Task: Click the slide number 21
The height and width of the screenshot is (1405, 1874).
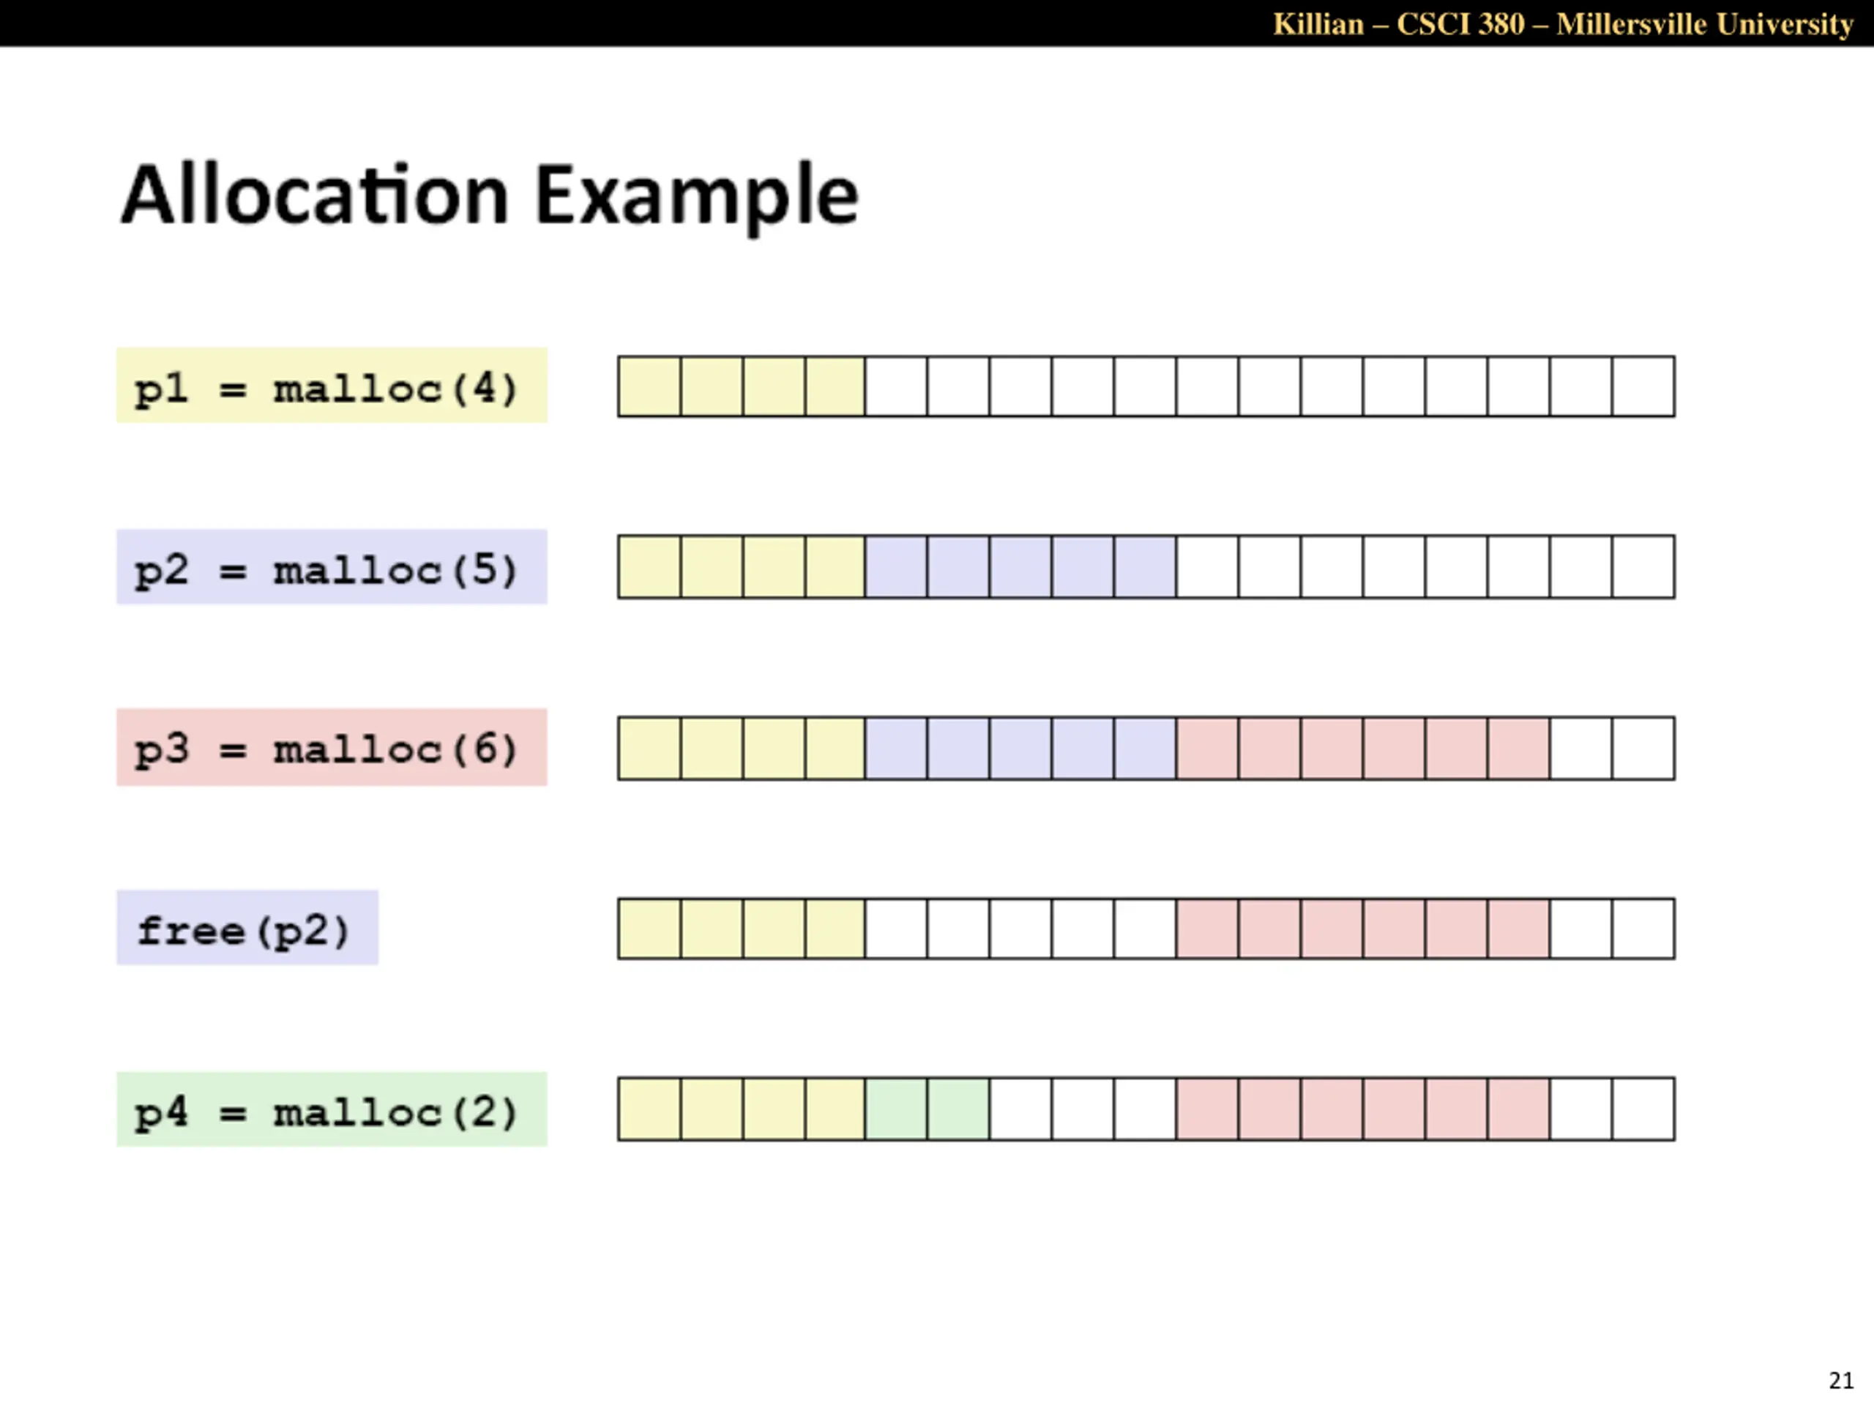Action: [1841, 1380]
